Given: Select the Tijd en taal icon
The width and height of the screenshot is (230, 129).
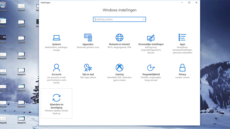Looking at the screenshot, I should [x=88, y=67].
